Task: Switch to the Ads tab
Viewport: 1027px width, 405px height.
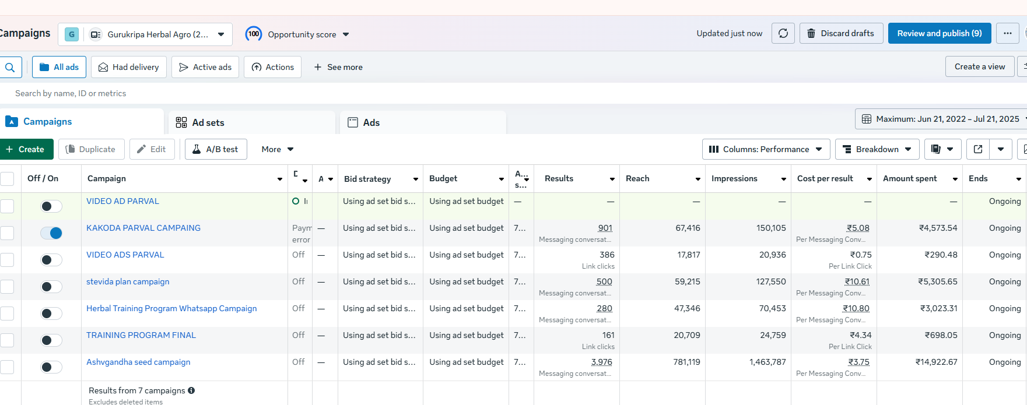Action: pos(371,123)
